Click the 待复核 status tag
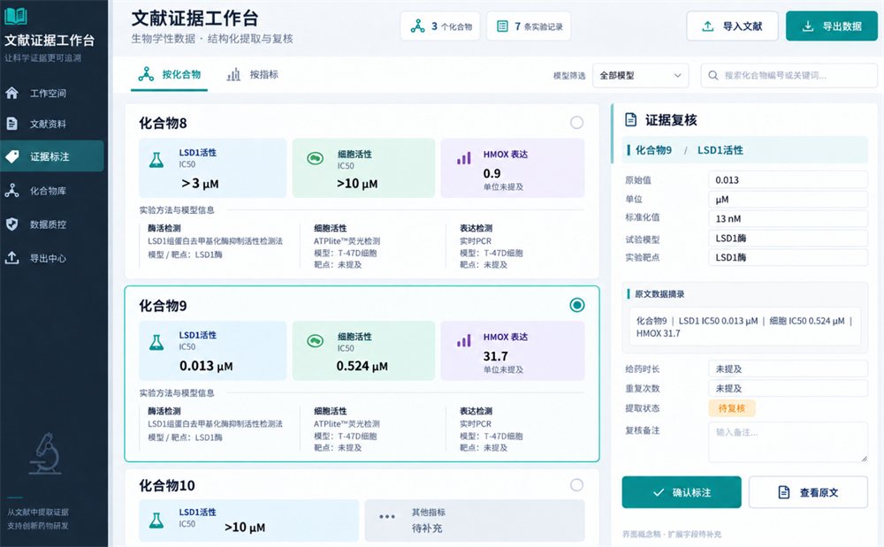This screenshot has height=547, width=884. point(732,408)
